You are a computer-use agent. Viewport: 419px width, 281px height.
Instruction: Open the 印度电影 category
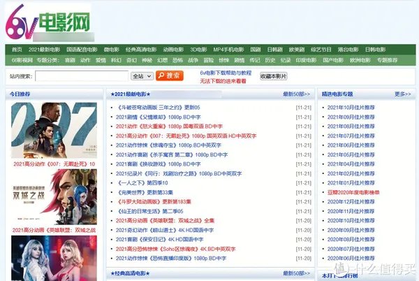[x=306, y=60]
